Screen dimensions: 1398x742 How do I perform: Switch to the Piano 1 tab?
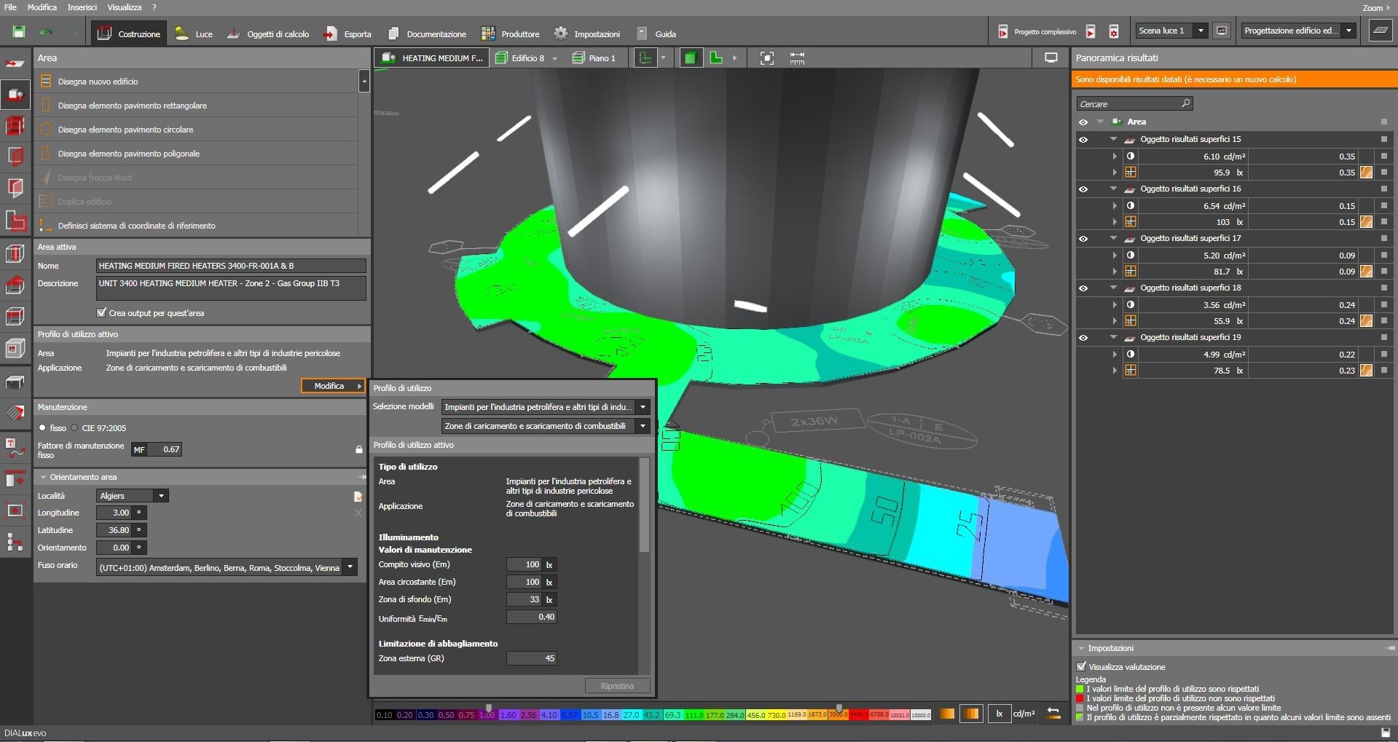tap(594, 58)
